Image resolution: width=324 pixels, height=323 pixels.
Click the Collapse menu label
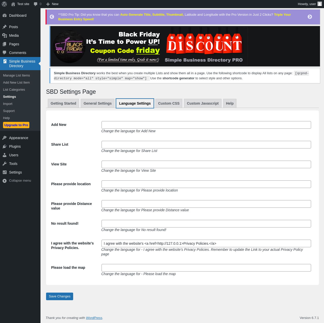pyautogui.click(x=20, y=181)
